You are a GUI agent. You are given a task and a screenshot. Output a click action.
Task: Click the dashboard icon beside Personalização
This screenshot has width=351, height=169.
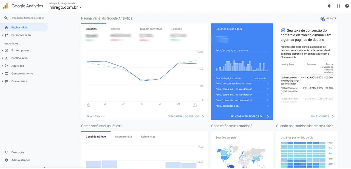click(6, 35)
